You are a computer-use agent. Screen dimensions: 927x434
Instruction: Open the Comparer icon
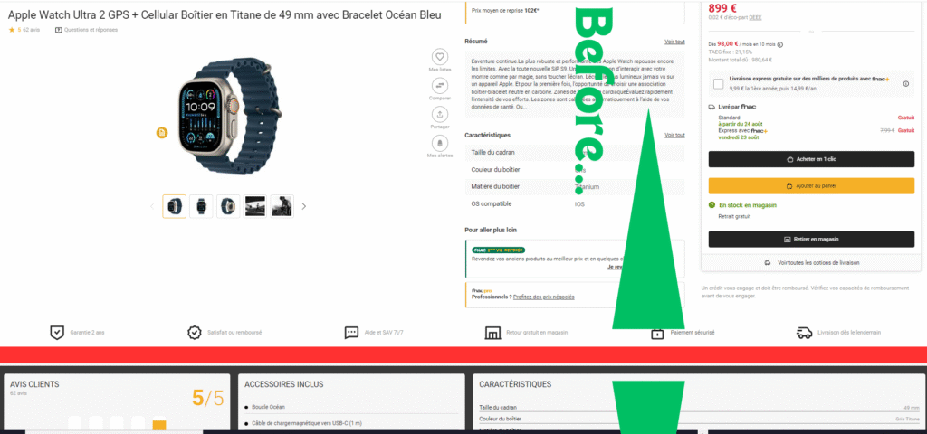(x=439, y=86)
